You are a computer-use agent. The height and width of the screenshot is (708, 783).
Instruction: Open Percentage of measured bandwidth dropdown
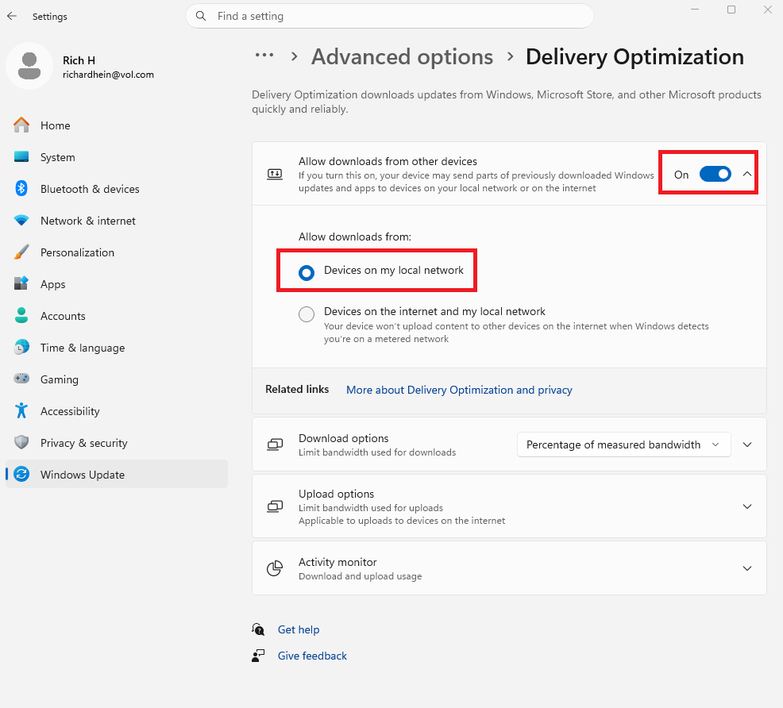(x=623, y=444)
